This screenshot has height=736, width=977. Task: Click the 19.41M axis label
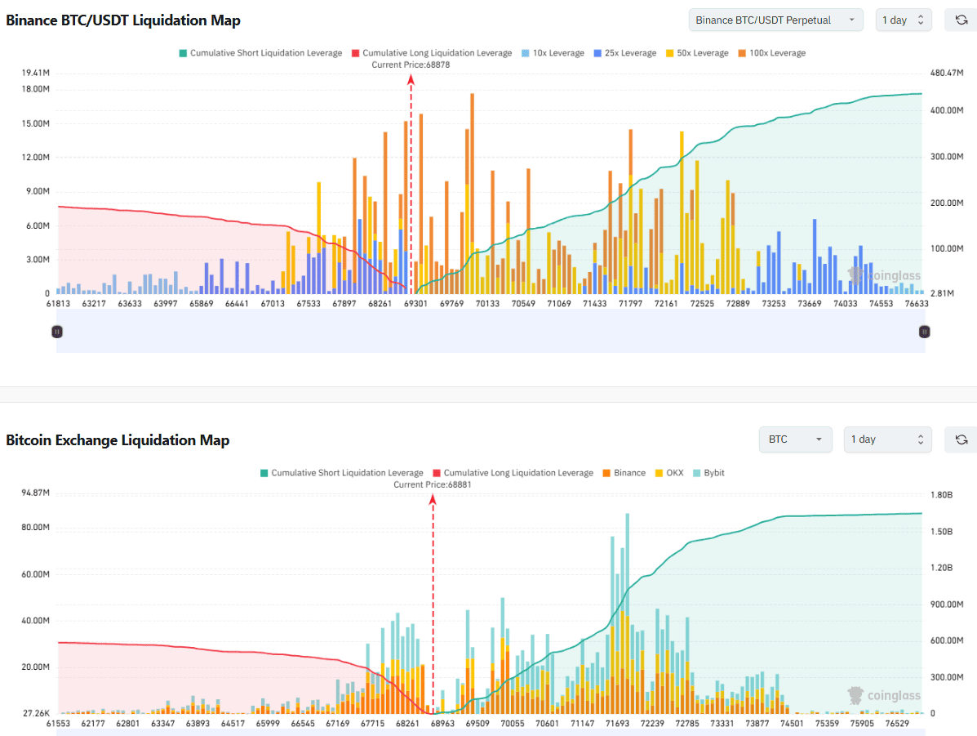pyautogui.click(x=36, y=73)
